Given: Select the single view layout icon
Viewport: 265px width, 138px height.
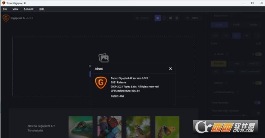Looking at the screenshot, I should (x=158, y=18).
